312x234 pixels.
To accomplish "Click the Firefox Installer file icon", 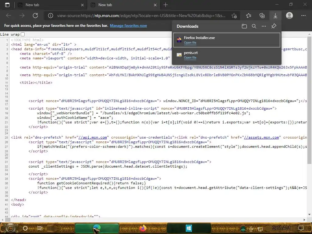I will (179, 40).
